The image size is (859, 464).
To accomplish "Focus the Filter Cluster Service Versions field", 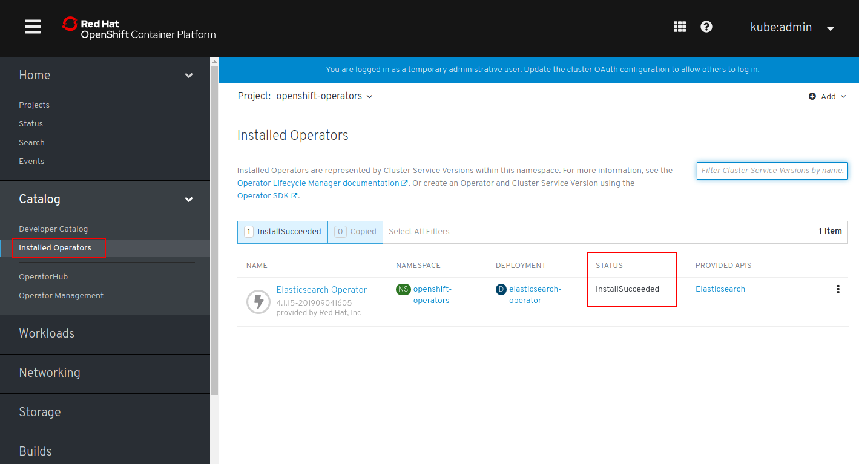I will click(772, 171).
